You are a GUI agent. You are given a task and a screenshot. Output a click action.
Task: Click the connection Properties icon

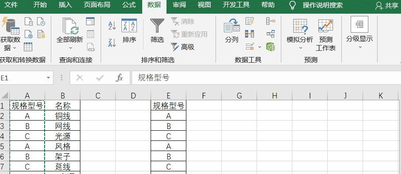coord(90,34)
